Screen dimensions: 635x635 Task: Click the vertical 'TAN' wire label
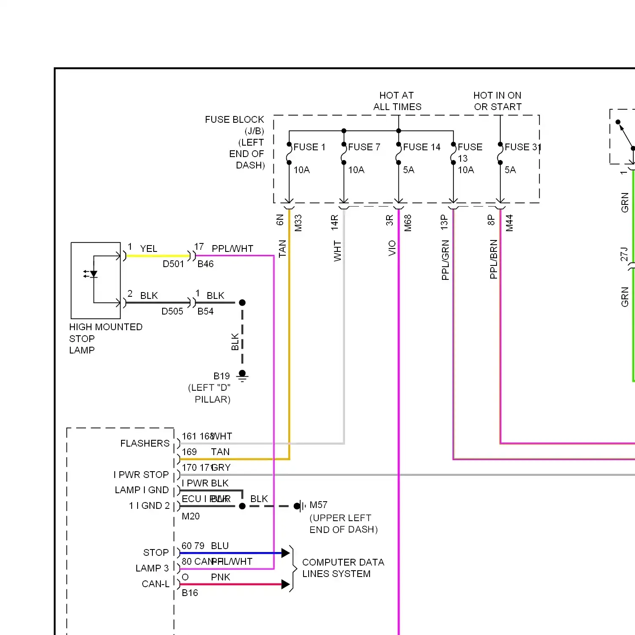coord(282,249)
